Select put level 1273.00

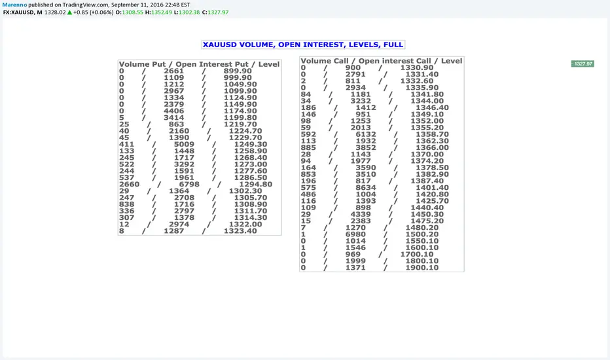(x=251, y=164)
